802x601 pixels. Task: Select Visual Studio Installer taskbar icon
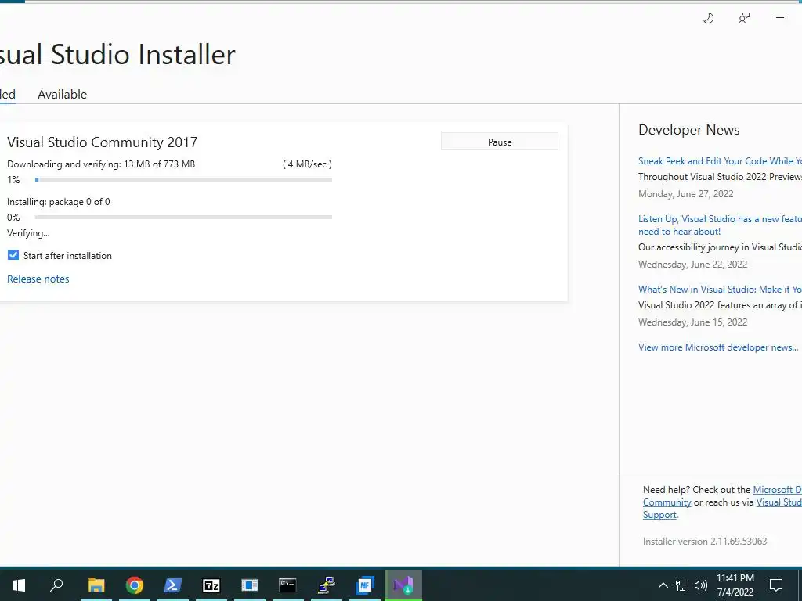(x=403, y=585)
